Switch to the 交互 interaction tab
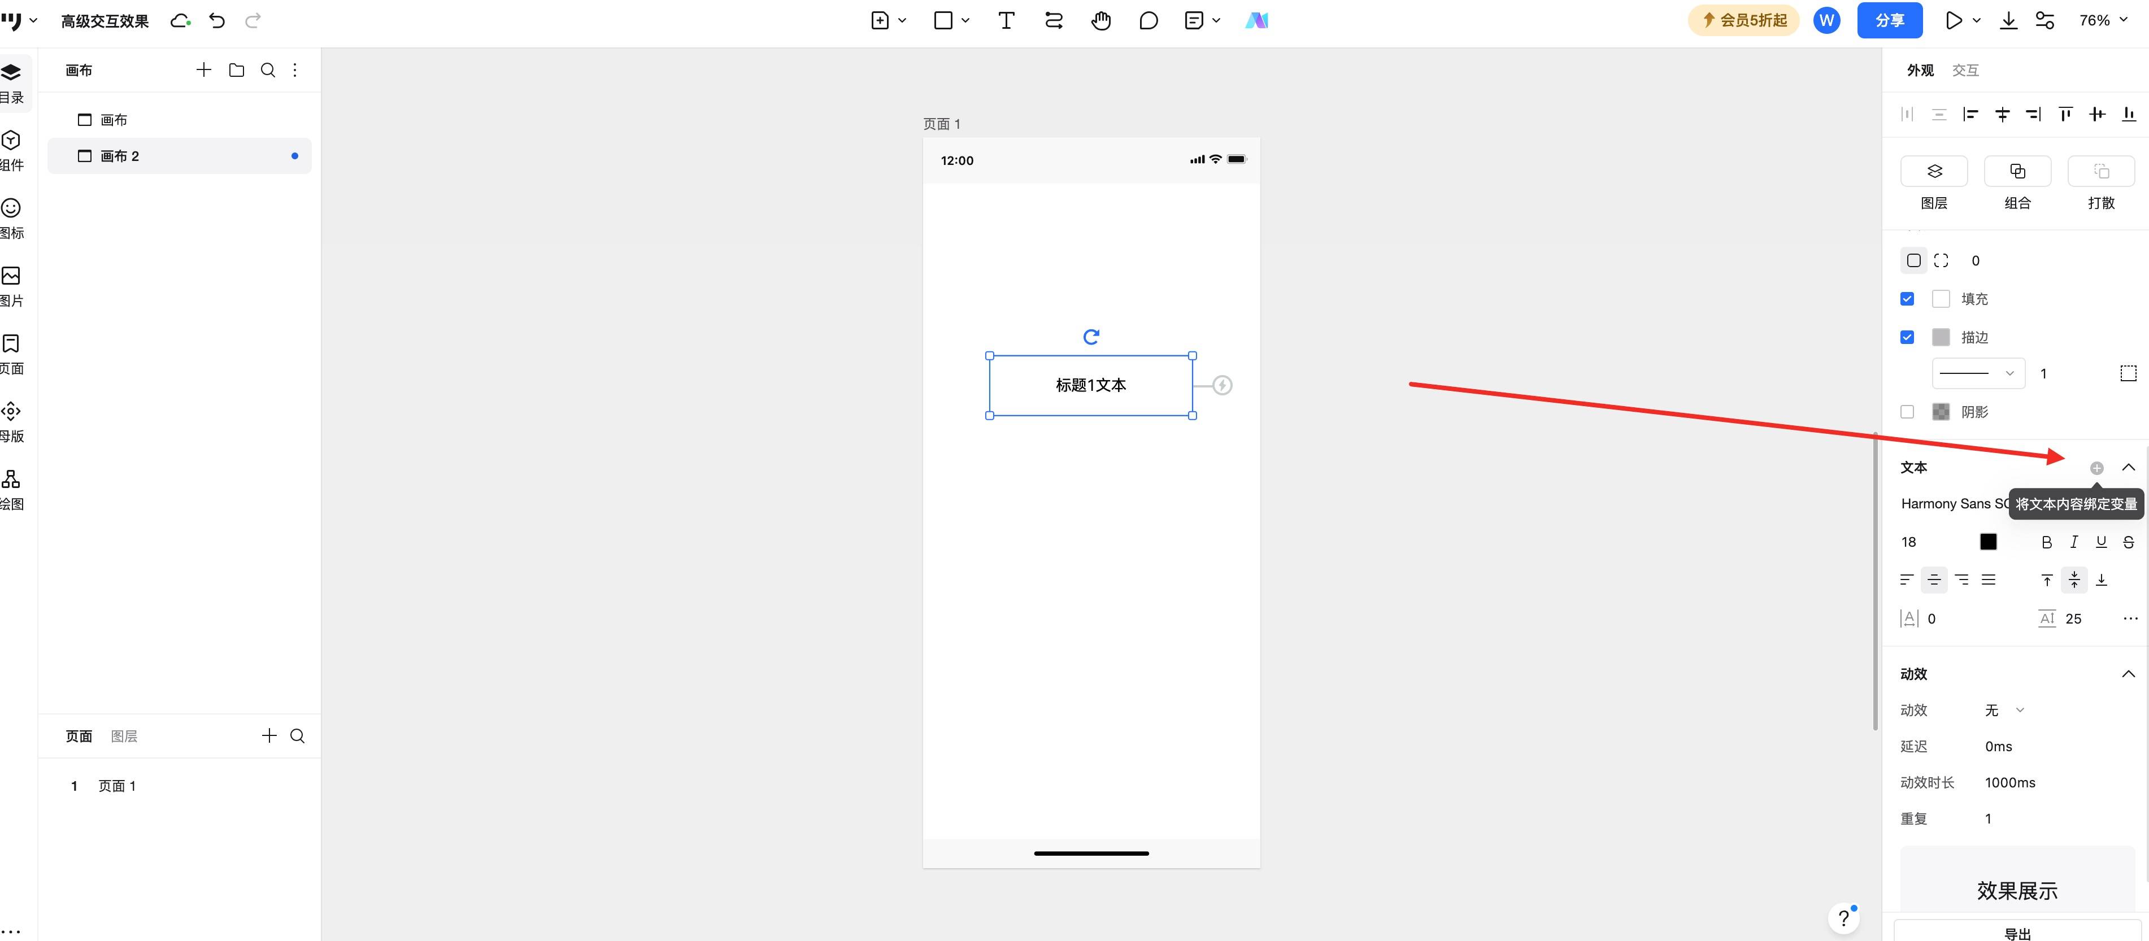Viewport: 2149px width, 941px height. [1965, 70]
